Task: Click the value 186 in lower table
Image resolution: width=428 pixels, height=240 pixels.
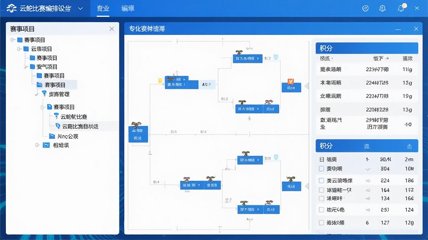Action: pos(409,180)
